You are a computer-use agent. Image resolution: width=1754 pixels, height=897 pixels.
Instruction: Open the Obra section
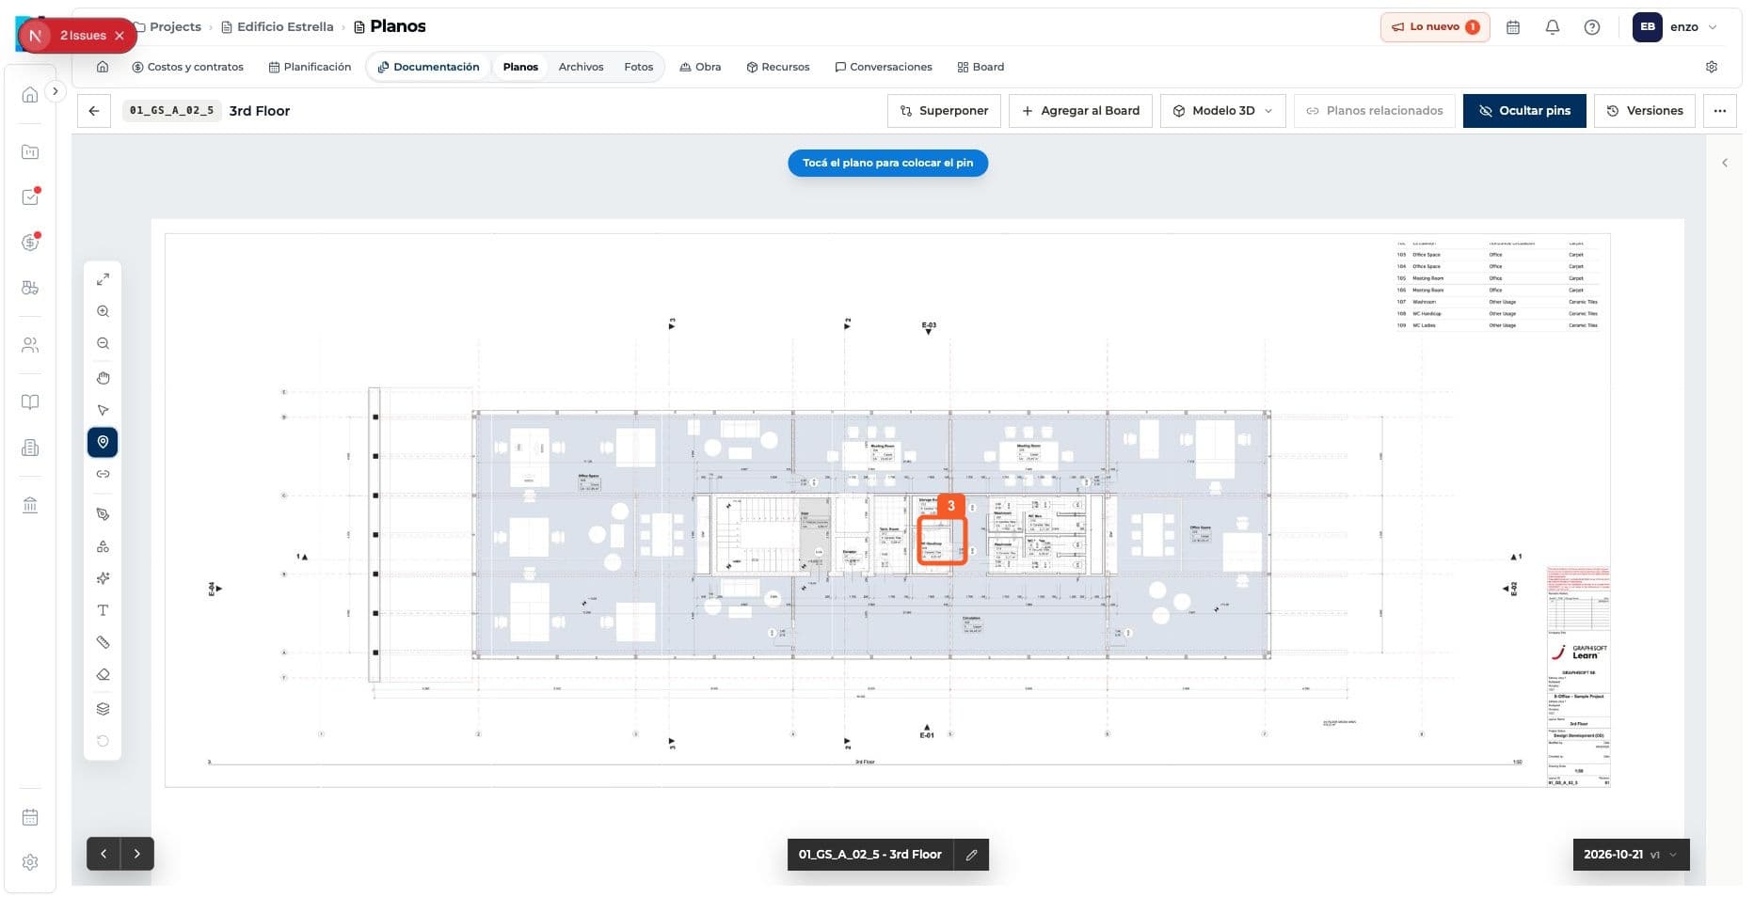point(700,67)
